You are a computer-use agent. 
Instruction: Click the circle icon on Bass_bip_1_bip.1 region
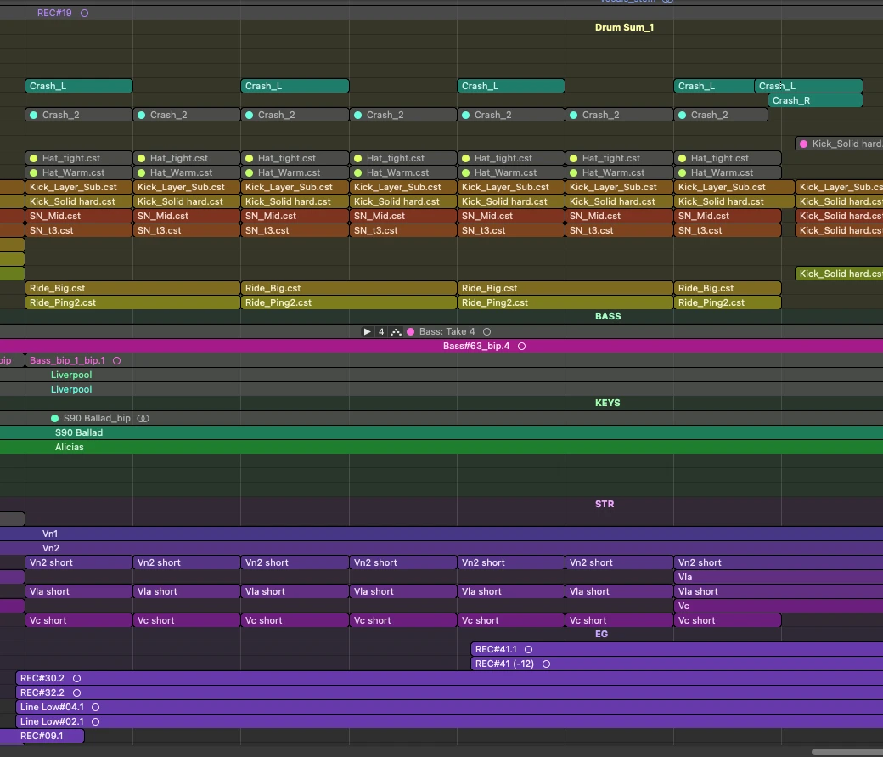pos(116,360)
